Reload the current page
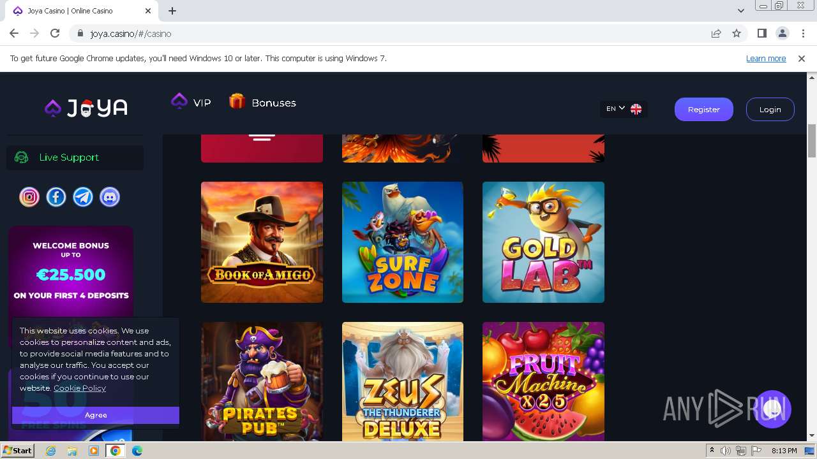Image resolution: width=817 pixels, height=459 pixels. click(x=55, y=34)
